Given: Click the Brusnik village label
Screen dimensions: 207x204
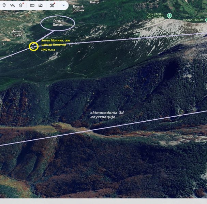Looking at the screenshot, I should (x=79, y=8).
